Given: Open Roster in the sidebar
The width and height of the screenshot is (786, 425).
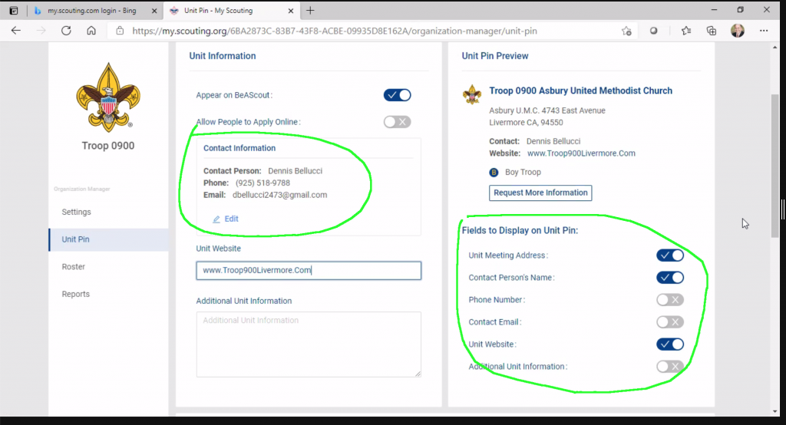Looking at the screenshot, I should coord(74,267).
